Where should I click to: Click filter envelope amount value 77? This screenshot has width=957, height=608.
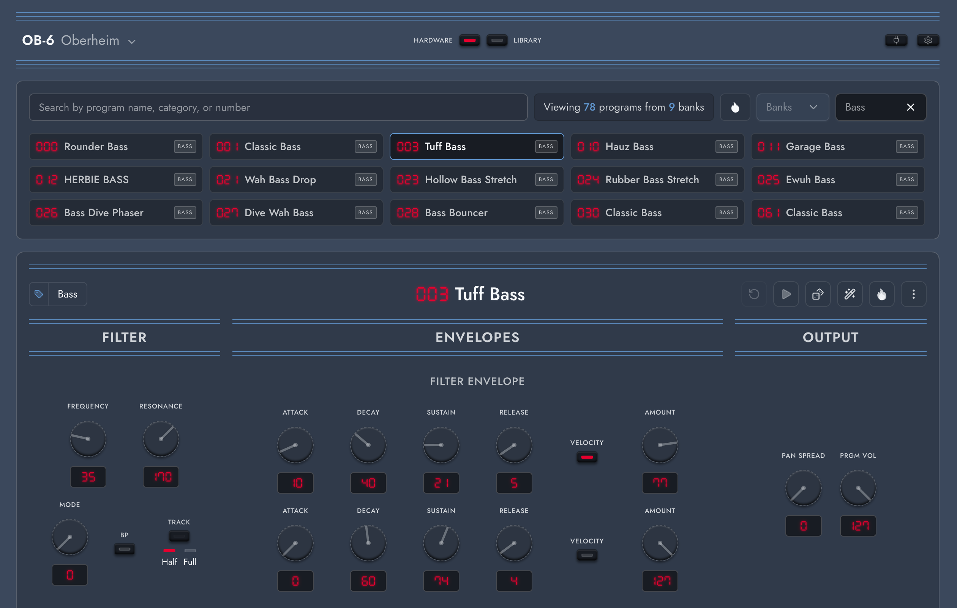[660, 482]
